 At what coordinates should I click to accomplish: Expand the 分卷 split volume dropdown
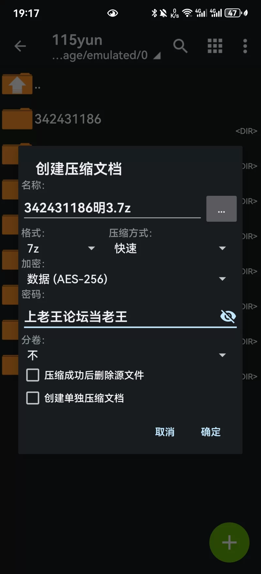(126, 355)
